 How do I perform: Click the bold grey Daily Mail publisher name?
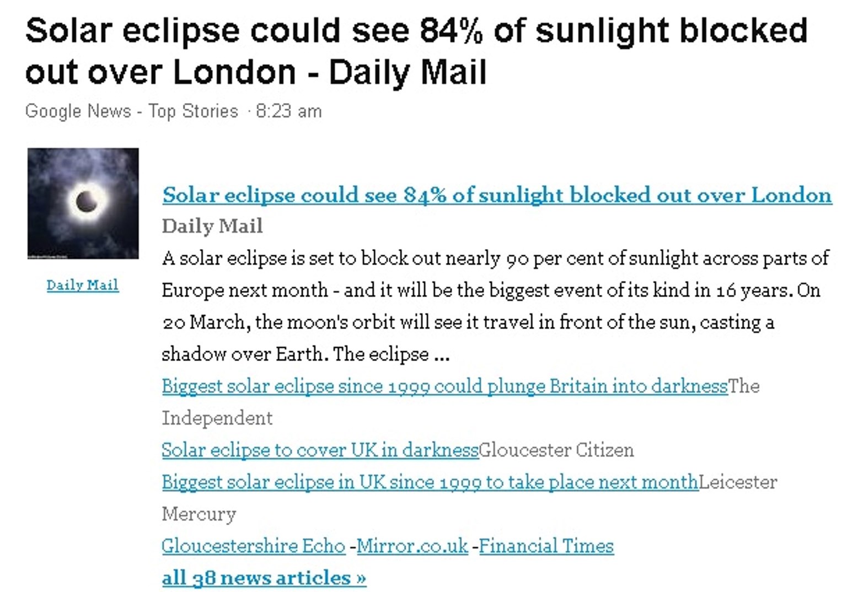tap(212, 226)
